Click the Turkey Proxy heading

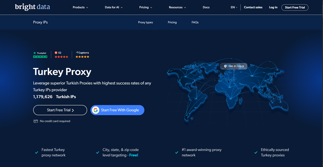tap(62, 72)
